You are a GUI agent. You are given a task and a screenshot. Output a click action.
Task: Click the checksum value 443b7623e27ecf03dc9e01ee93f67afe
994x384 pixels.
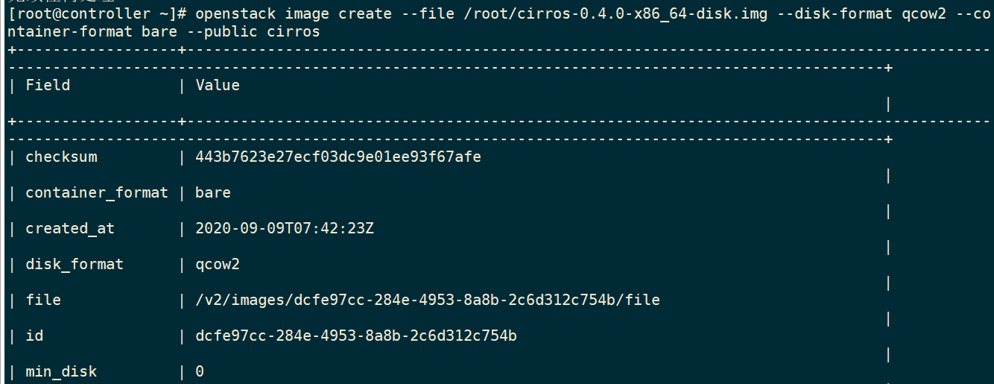click(338, 157)
